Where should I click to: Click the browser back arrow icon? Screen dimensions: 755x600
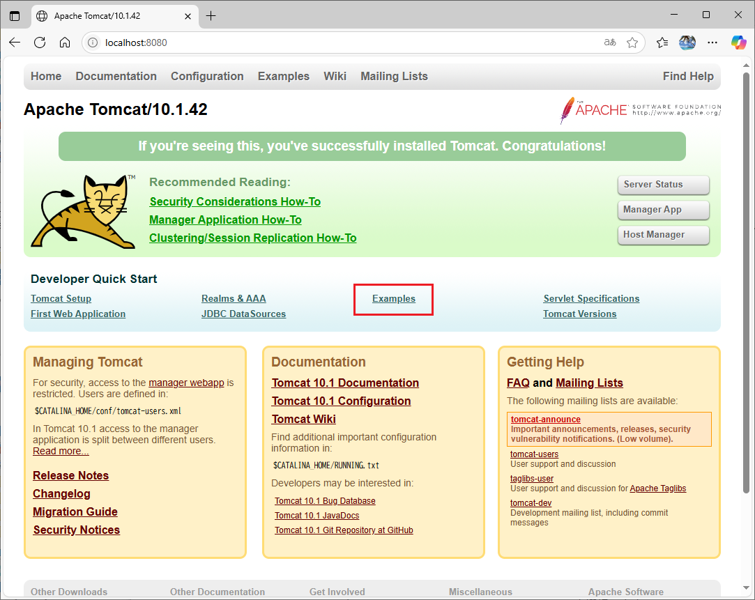15,43
